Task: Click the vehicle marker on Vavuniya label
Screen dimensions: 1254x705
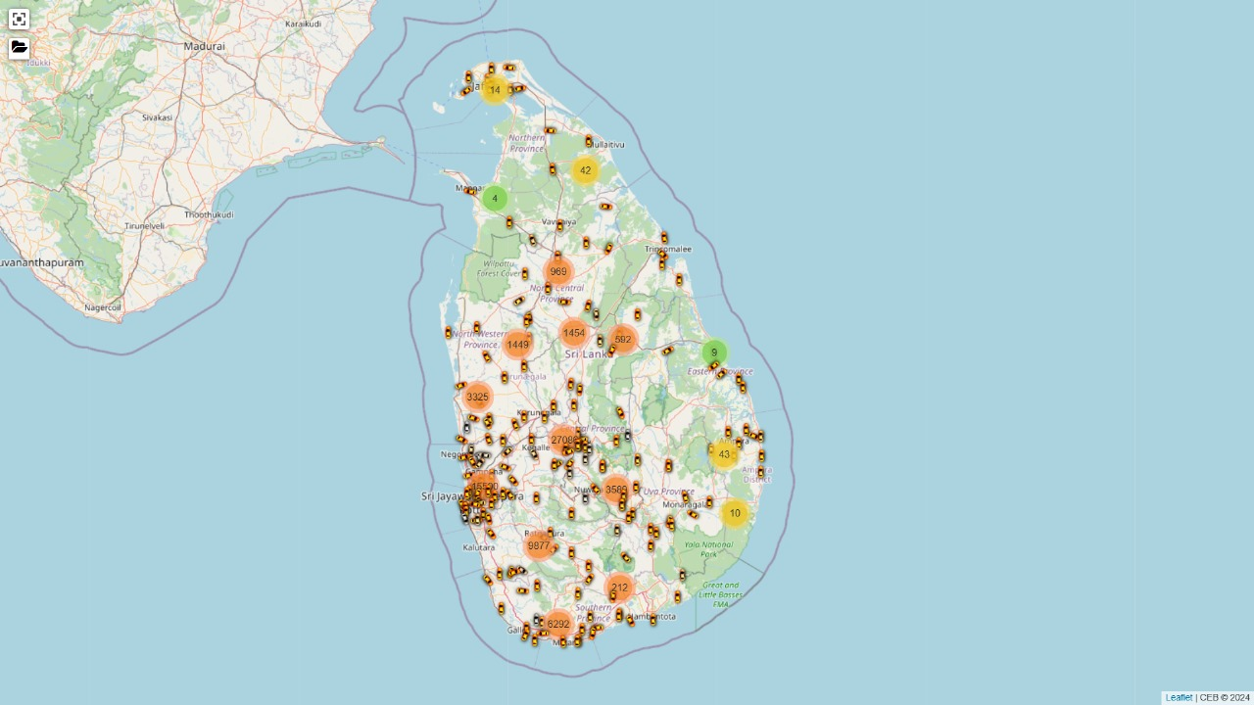Action: [x=559, y=224]
